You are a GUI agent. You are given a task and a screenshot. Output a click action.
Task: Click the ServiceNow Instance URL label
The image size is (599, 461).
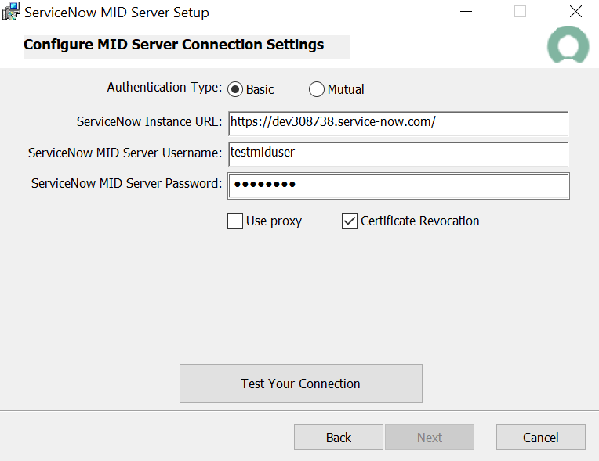tap(149, 122)
